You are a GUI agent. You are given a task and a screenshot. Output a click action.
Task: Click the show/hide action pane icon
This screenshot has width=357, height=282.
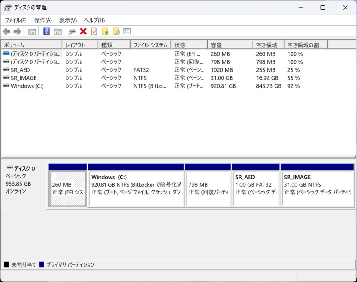(x=57, y=31)
